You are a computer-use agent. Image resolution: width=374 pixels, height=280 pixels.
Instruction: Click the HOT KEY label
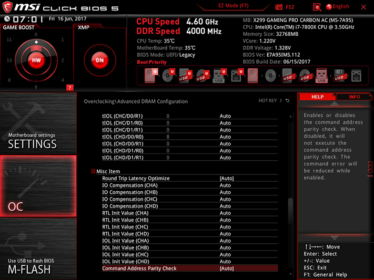[x=268, y=100]
